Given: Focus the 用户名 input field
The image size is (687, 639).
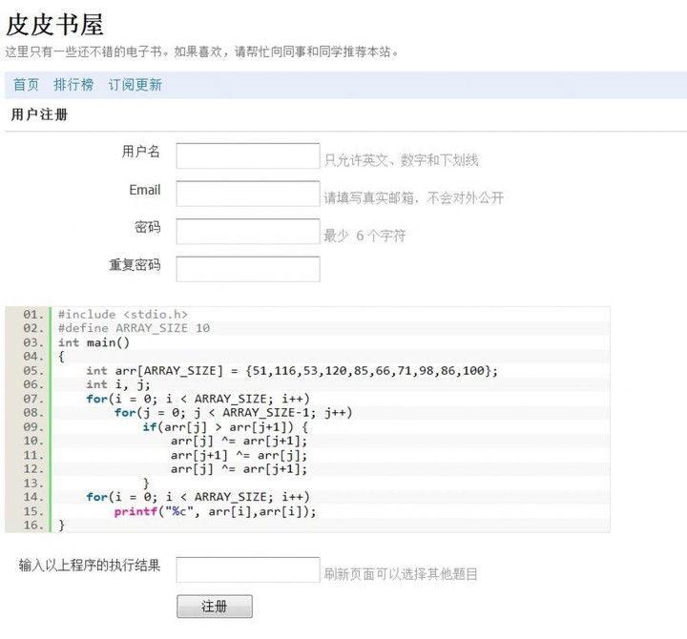Looking at the screenshot, I should click(248, 155).
